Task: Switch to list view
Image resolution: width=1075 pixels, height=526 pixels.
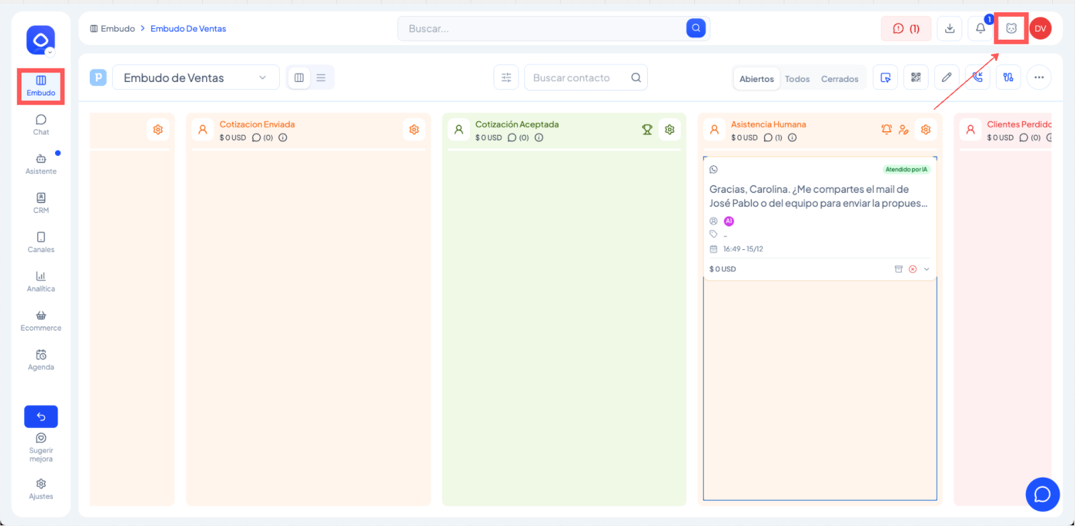Action: [x=321, y=78]
